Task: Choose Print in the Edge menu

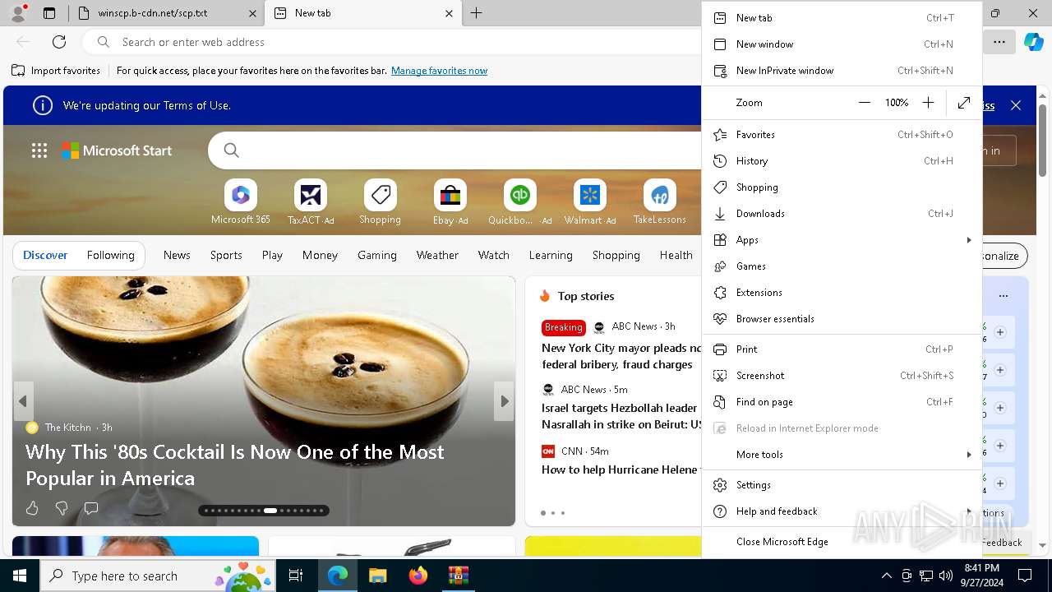Action: tap(842, 349)
